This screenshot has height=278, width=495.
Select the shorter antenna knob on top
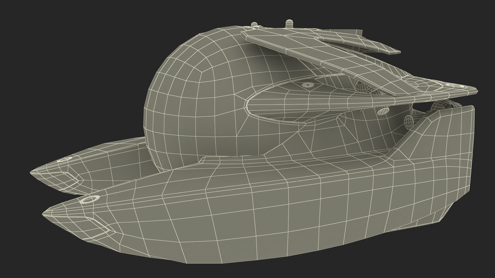point(255,25)
